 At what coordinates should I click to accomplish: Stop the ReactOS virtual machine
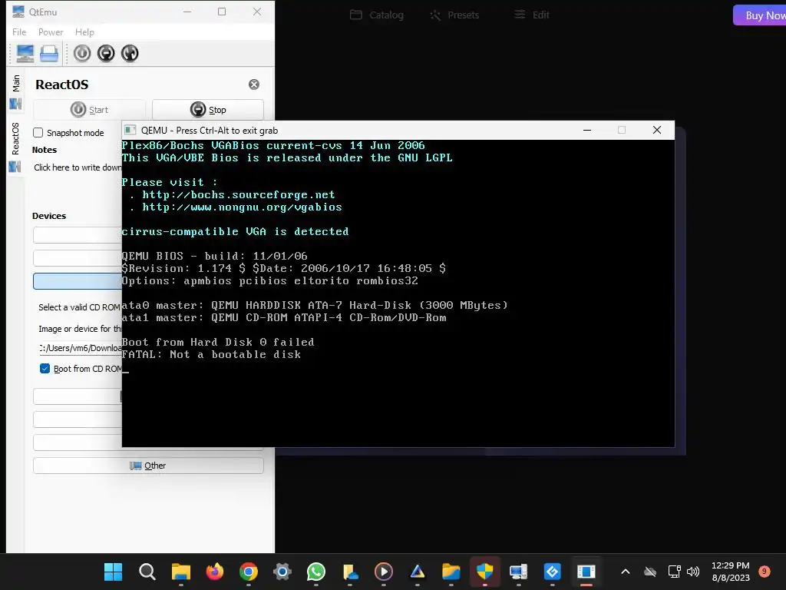[x=208, y=109]
